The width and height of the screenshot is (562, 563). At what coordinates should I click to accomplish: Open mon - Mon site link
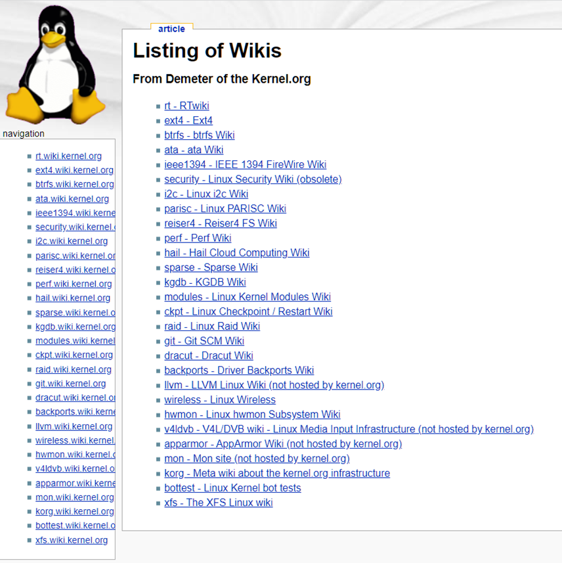coord(257,459)
